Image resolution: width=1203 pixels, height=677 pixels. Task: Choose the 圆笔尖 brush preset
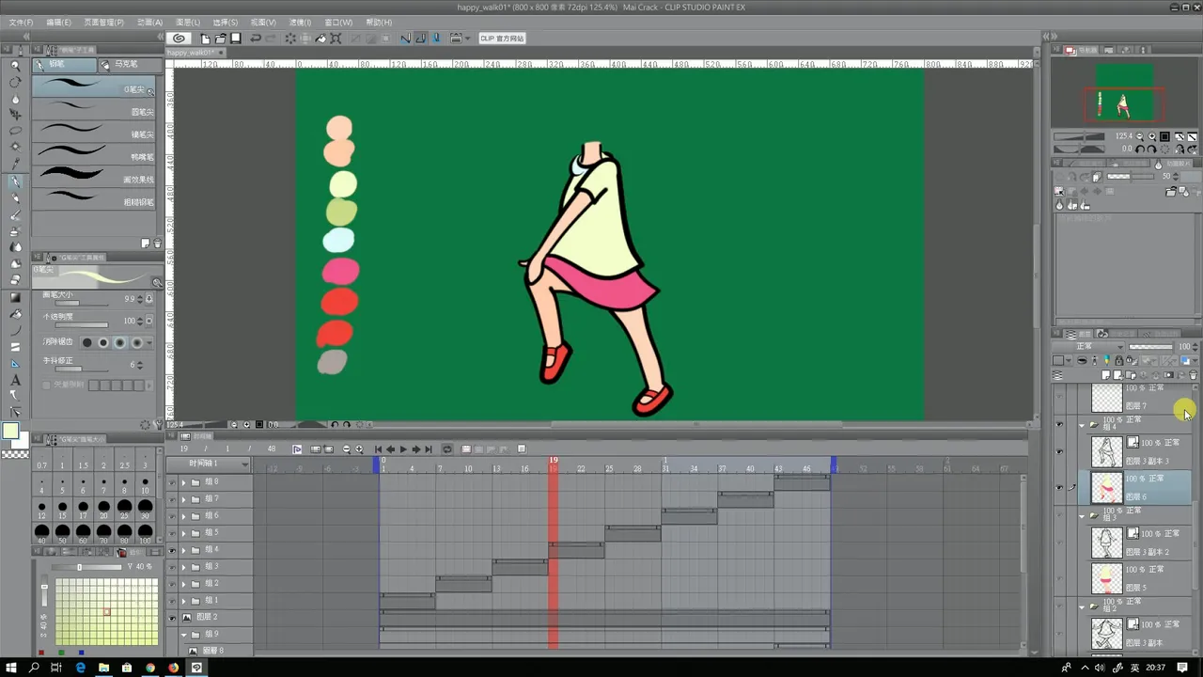(x=94, y=111)
